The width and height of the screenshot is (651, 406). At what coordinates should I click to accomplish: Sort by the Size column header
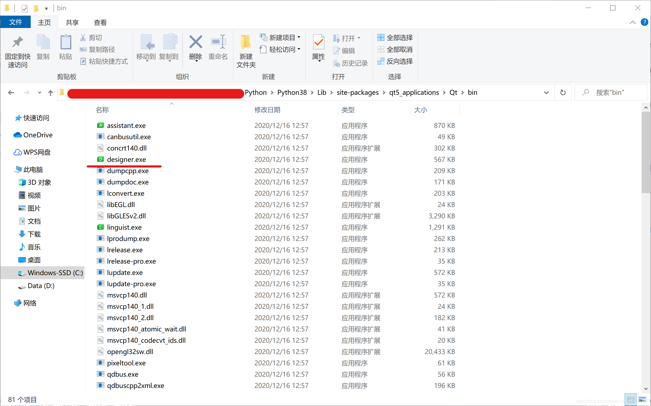pyautogui.click(x=421, y=110)
